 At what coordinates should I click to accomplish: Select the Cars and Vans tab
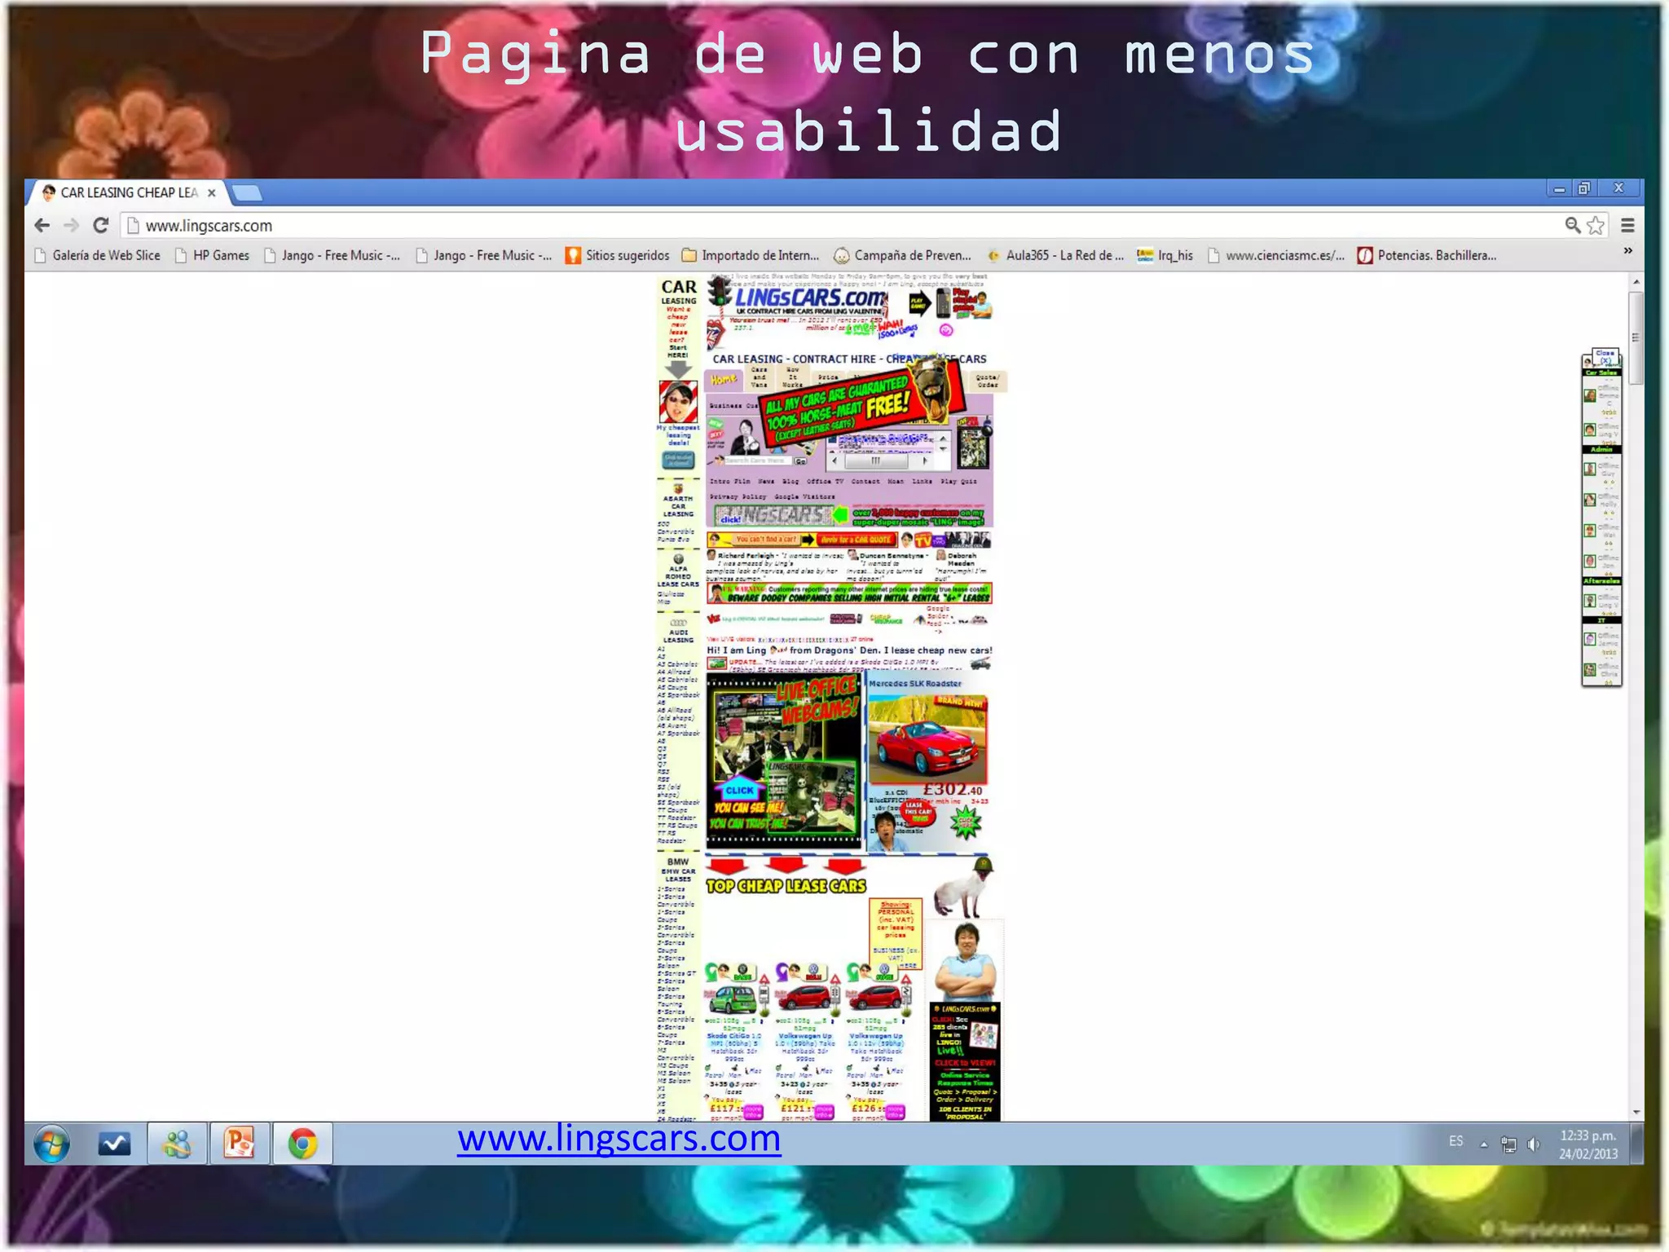pos(759,377)
